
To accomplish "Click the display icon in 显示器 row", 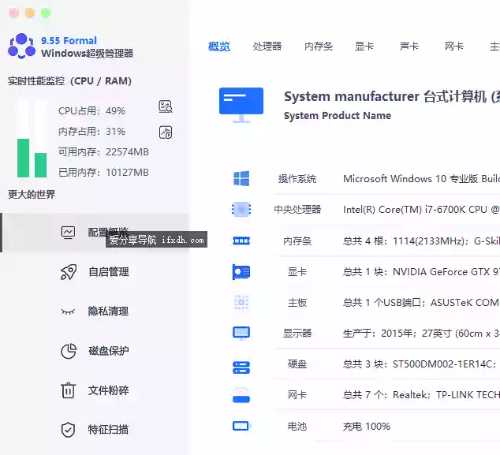I will 241,334.
